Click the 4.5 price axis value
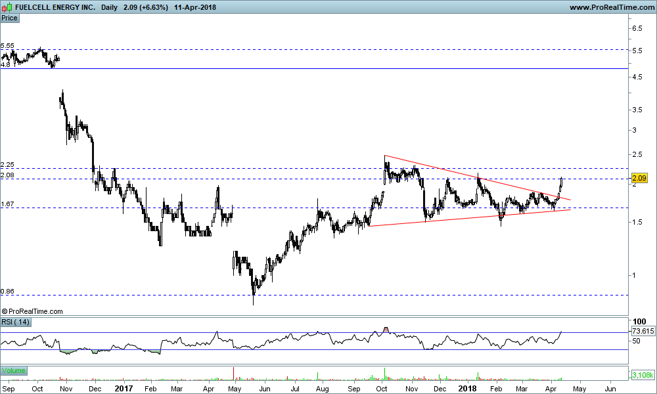Screen dimensions: 657x394 point(637,77)
